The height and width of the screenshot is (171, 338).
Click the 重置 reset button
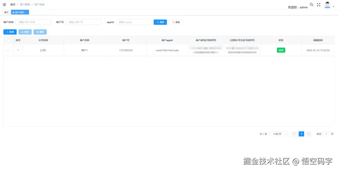pyautogui.click(x=176, y=22)
